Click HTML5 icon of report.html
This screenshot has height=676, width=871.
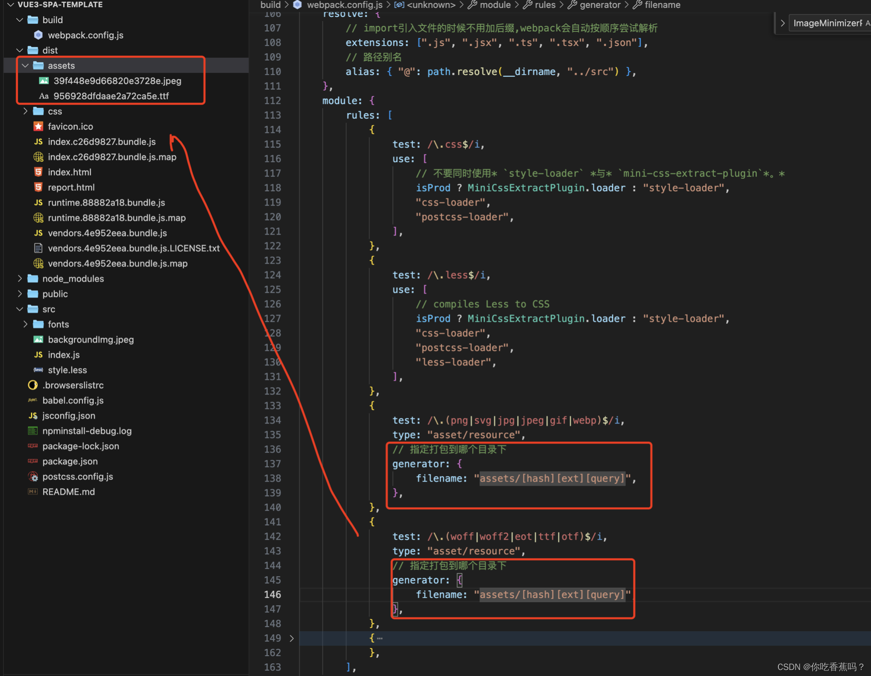pos(39,187)
